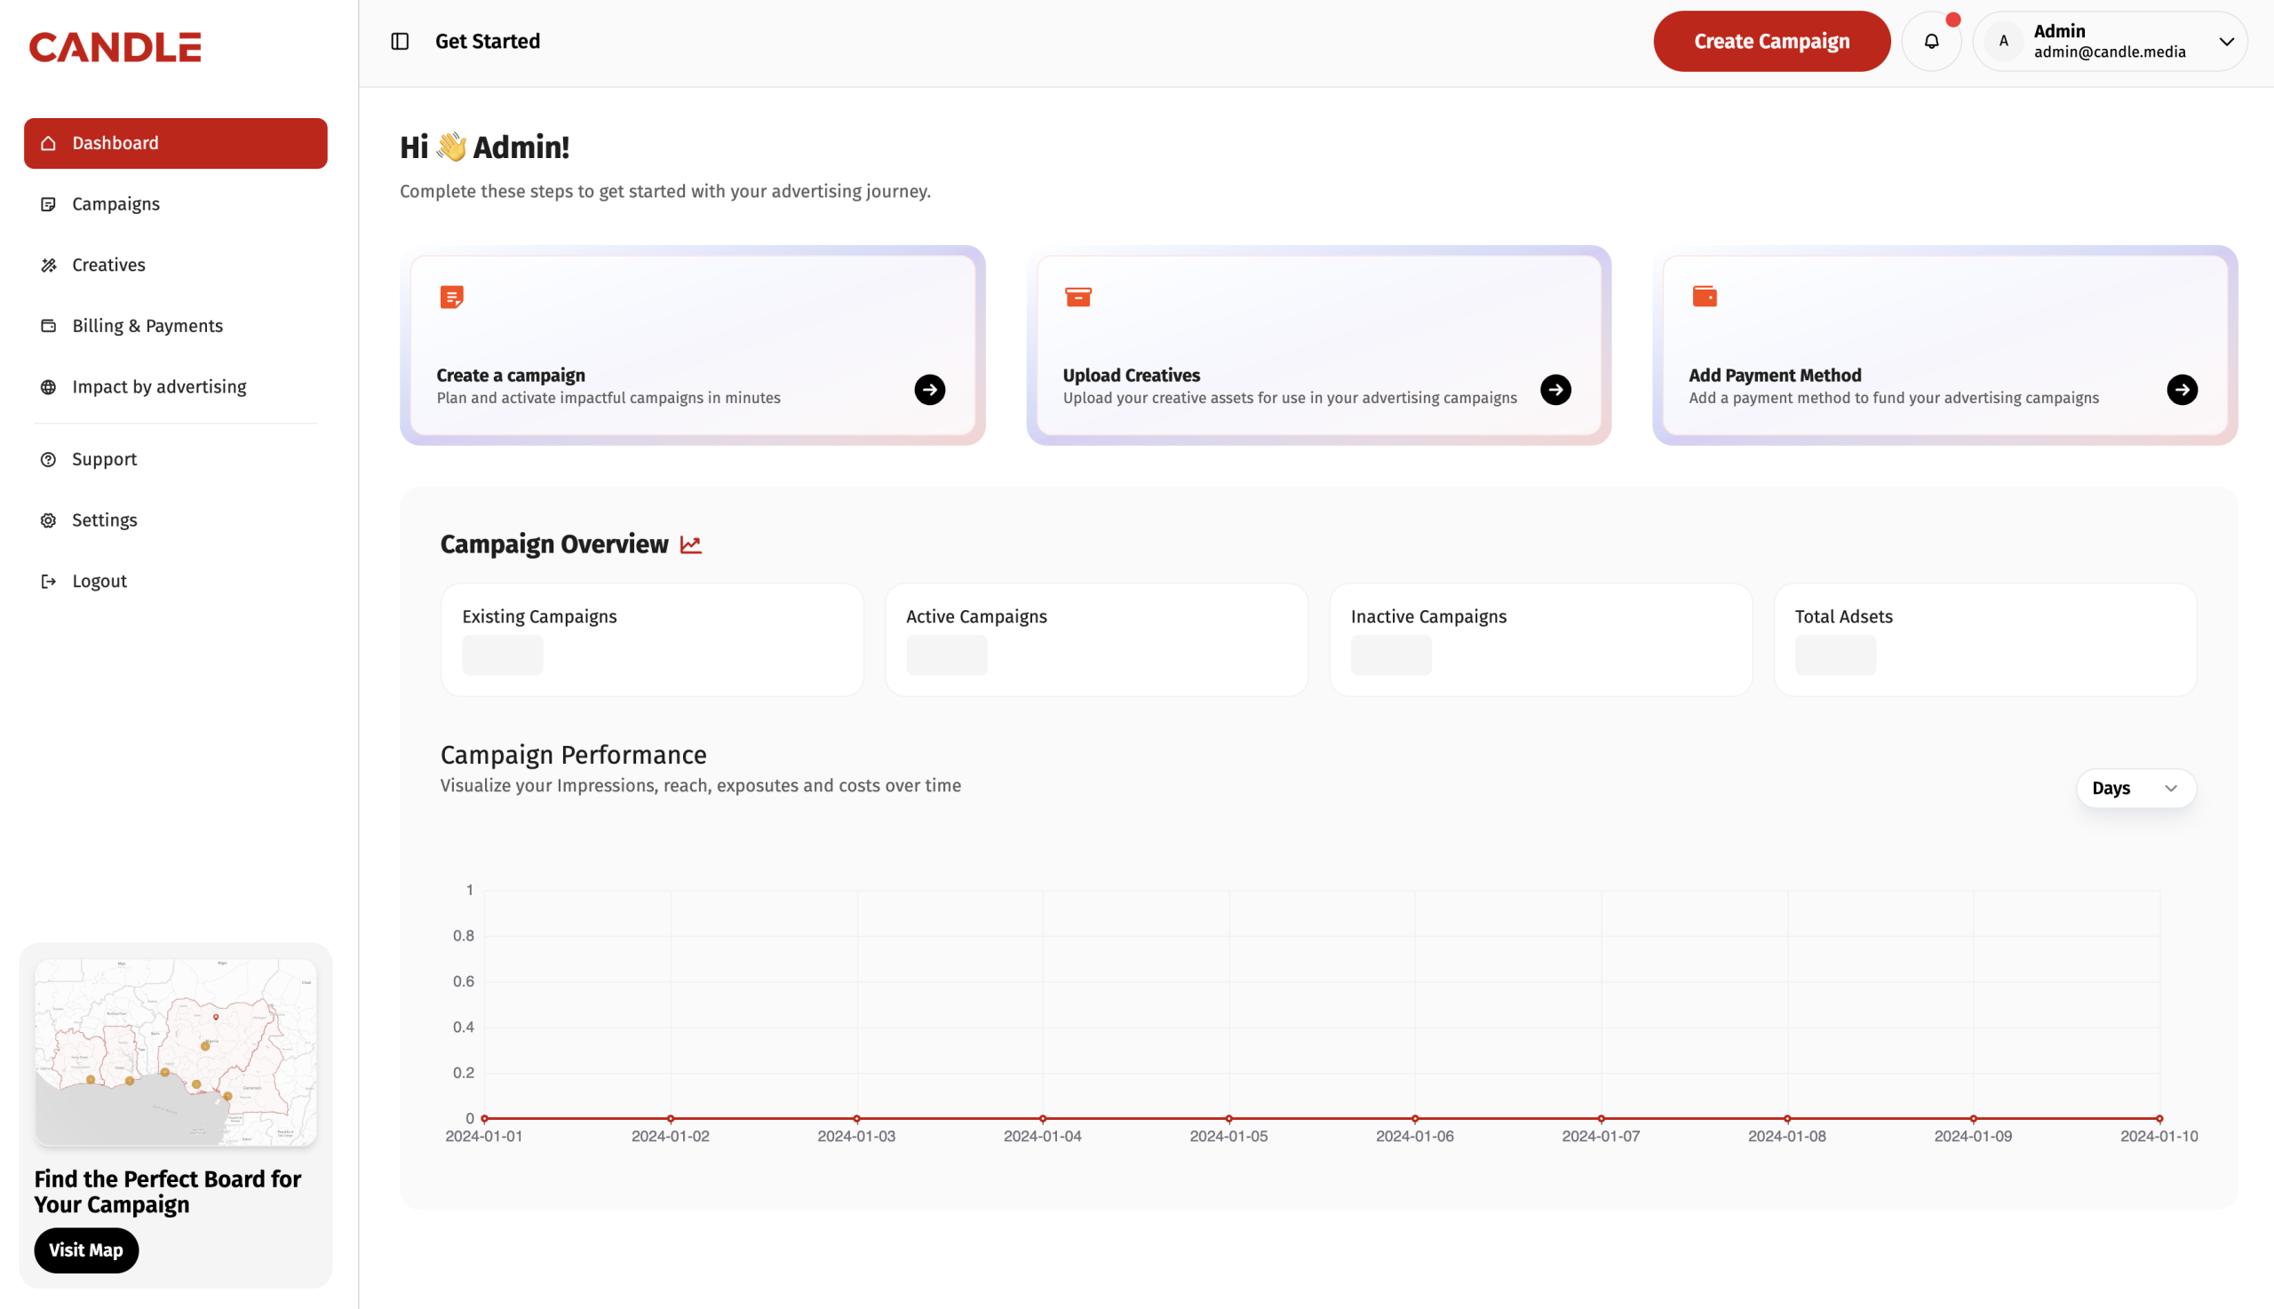Open Campaigns in the sidebar
The width and height of the screenshot is (2274, 1309).
pyautogui.click(x=116, y=204)
